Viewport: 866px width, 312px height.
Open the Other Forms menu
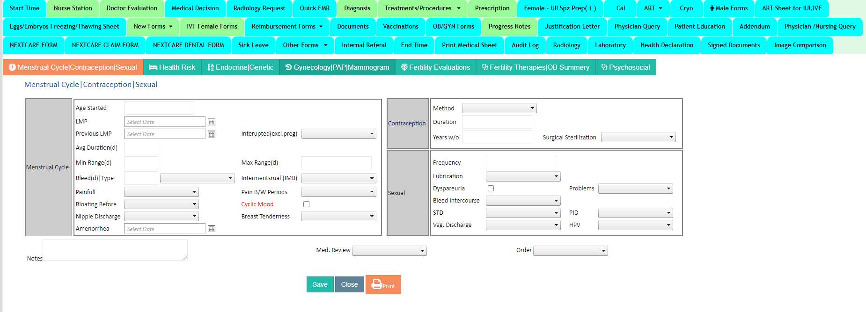point(305,45)
